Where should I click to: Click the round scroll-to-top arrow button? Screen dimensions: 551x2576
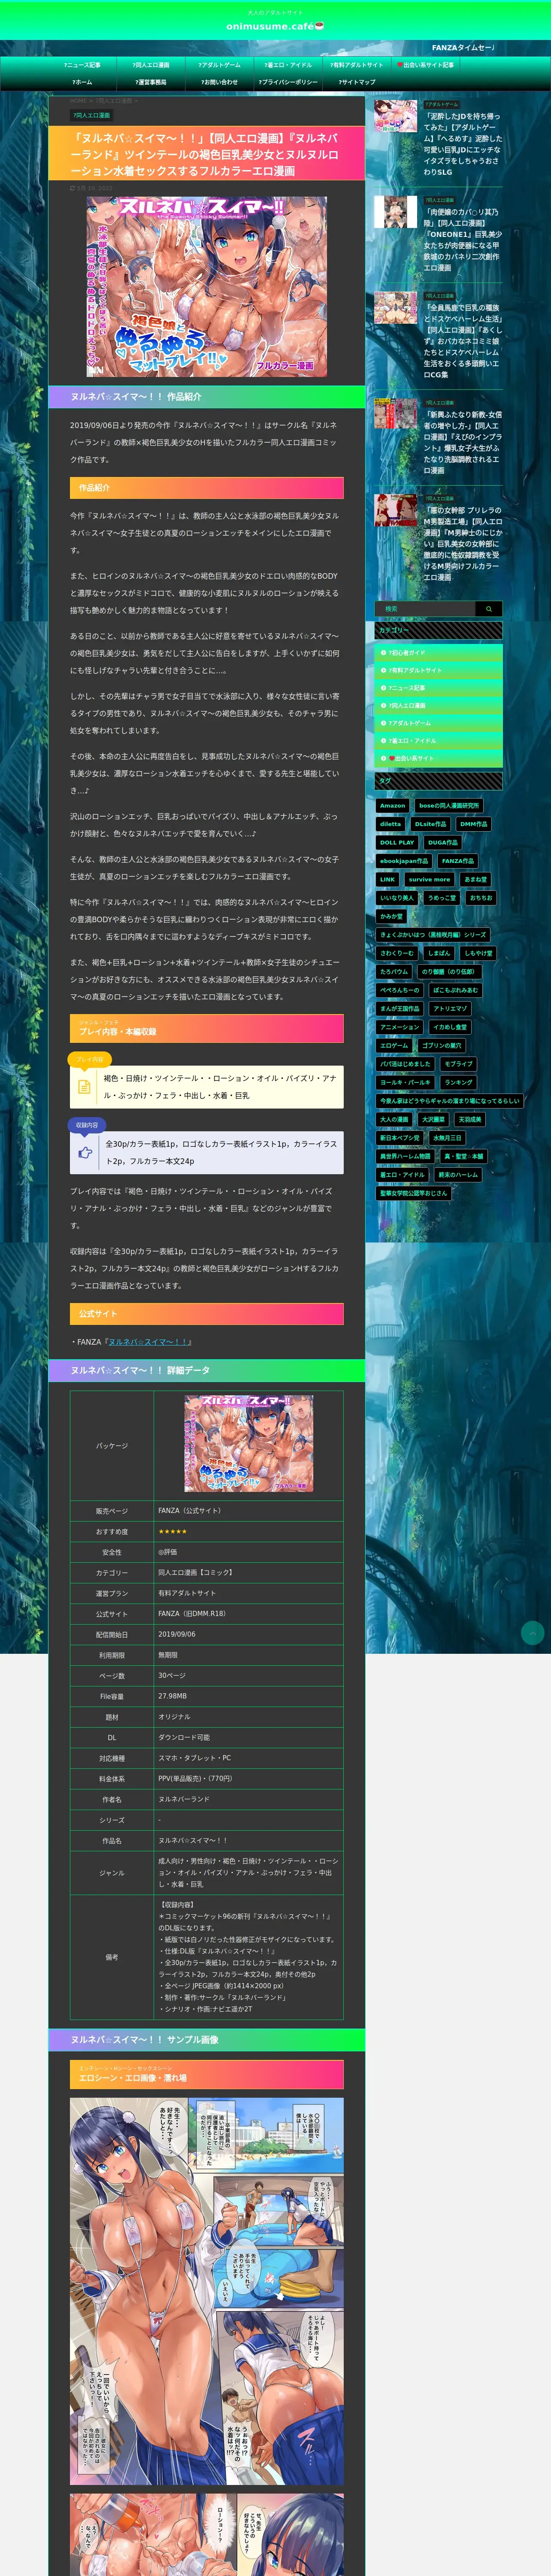click(x=533, y=1633)
